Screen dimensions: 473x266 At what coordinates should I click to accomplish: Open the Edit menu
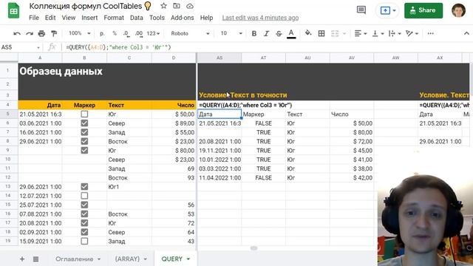click(50, 18)
